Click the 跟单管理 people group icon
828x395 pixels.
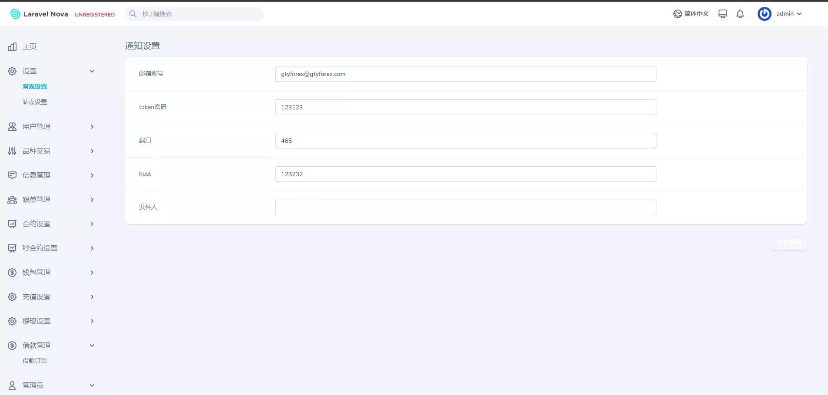[x=12, y=200]
